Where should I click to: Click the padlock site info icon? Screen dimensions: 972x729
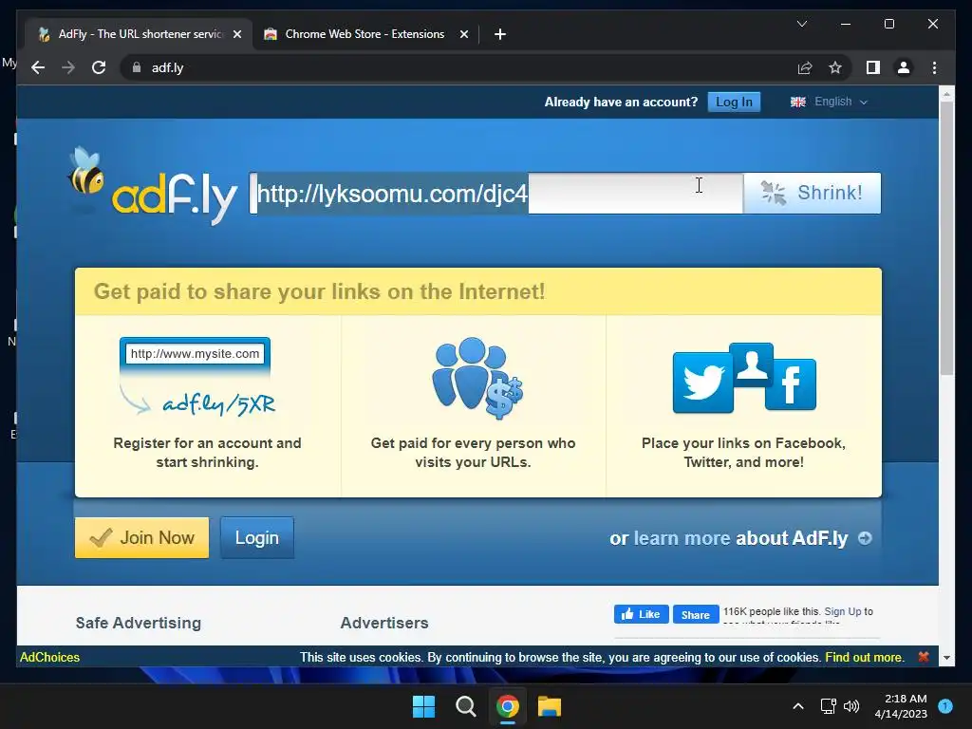coord(137,67)
